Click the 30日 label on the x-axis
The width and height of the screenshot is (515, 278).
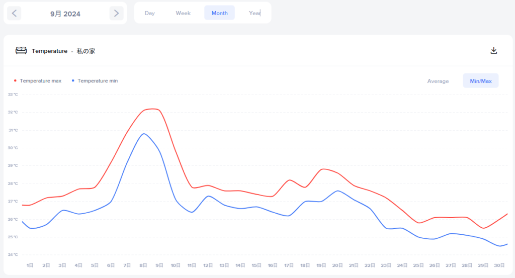coord(499,265)
